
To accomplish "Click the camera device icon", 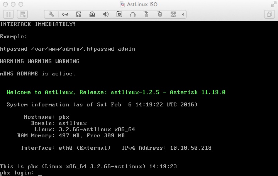I will [x=119, y=14].
